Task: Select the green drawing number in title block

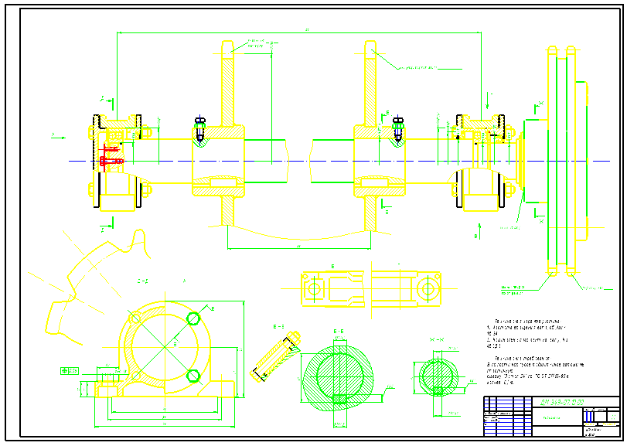Action: click(x=562, y=402)
